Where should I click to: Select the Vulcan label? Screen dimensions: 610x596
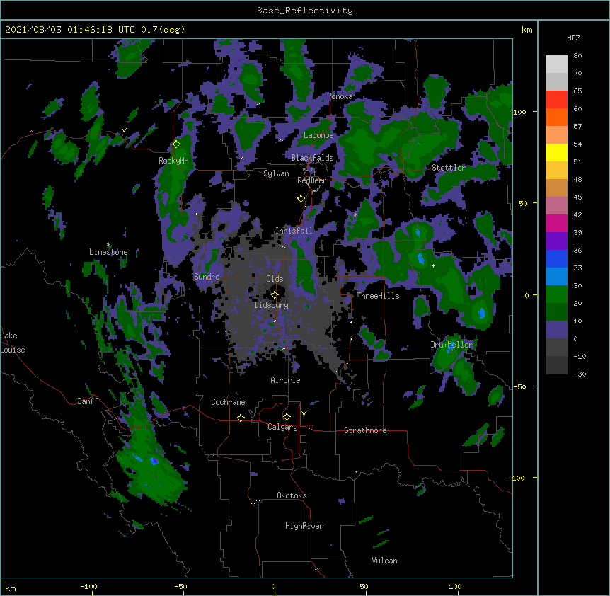384,561
